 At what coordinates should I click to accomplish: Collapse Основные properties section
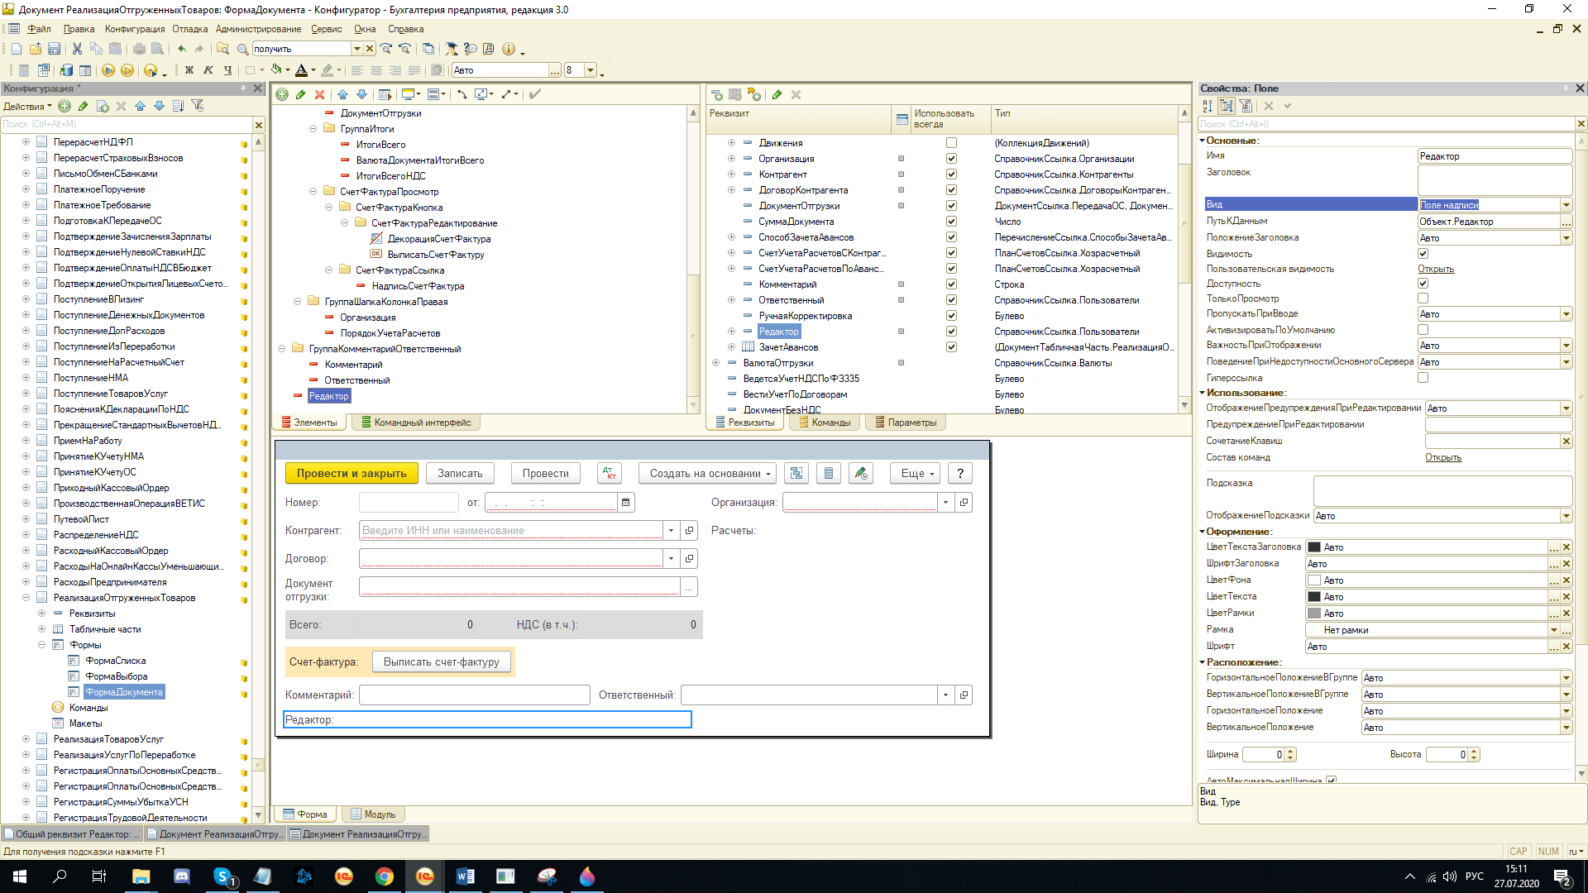tap(1203, 141)
